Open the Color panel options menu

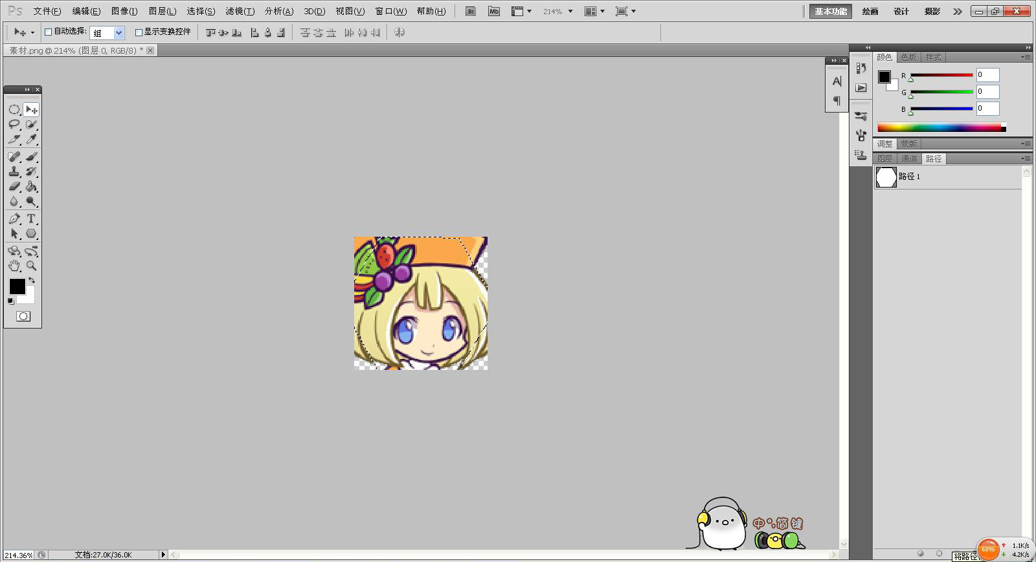pos(1026,58)
